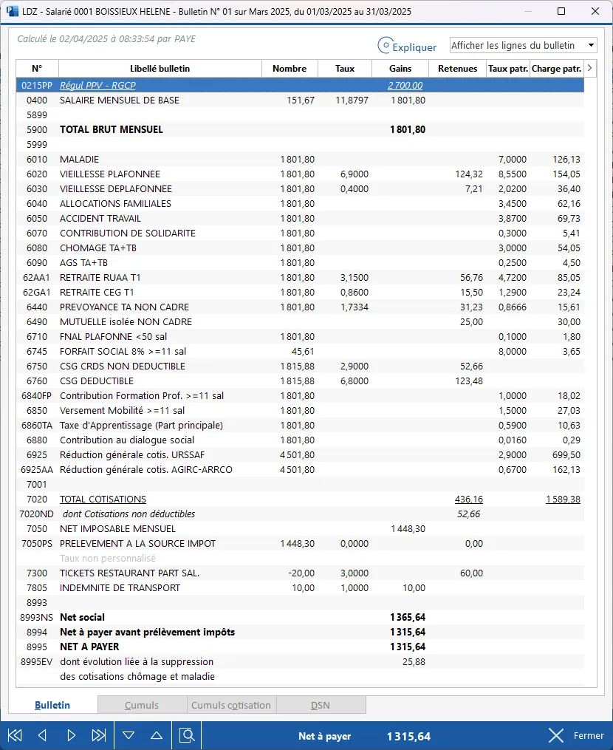Screen dimensions: 613x750
Task: Jump to the last payslip
Action: point(99,735)
